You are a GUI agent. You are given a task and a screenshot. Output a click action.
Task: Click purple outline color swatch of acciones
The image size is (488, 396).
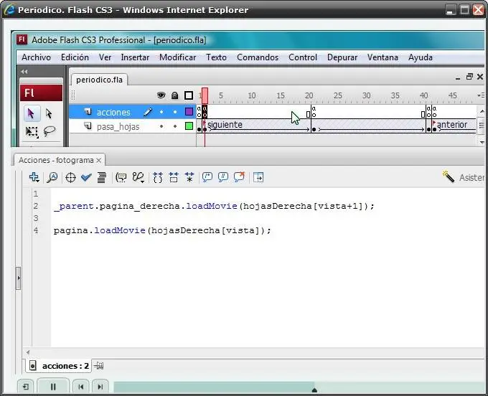[x=189, y=112]
